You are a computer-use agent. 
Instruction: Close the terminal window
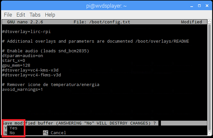point(207,6)
